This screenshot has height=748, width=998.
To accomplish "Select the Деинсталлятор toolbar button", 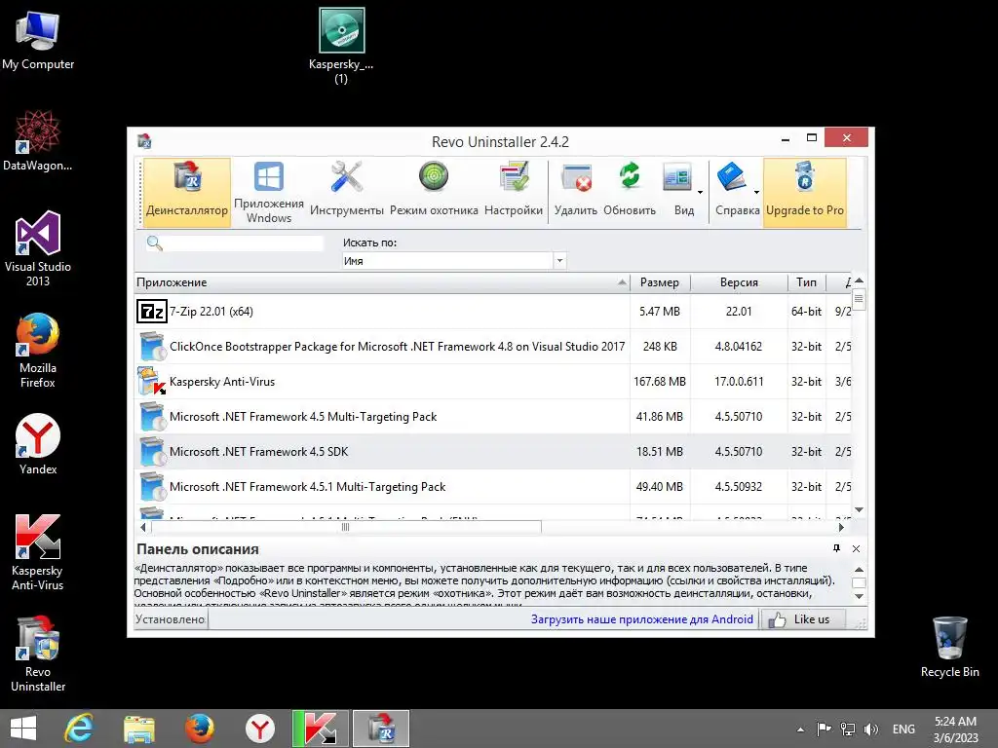I will [186, 193].
